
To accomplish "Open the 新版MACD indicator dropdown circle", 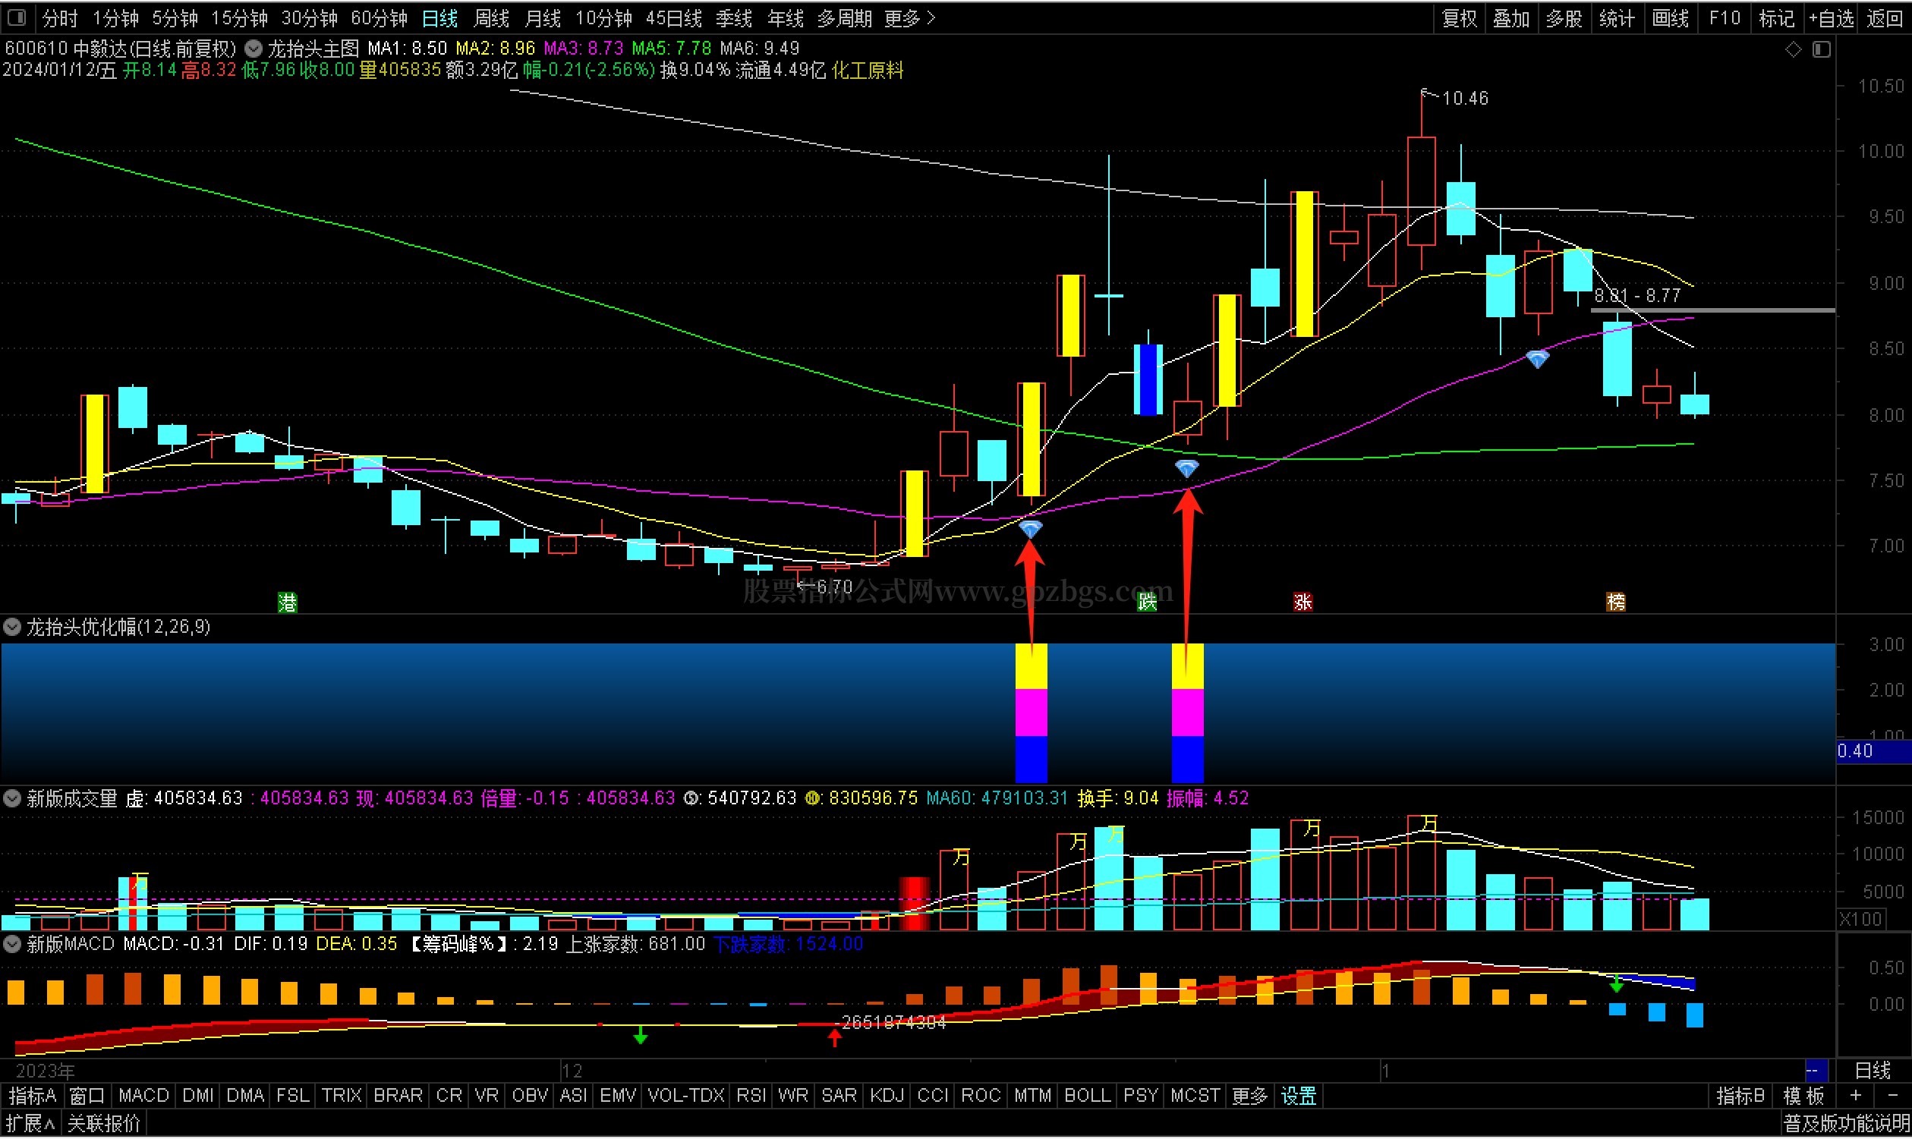I will point(12,945).
